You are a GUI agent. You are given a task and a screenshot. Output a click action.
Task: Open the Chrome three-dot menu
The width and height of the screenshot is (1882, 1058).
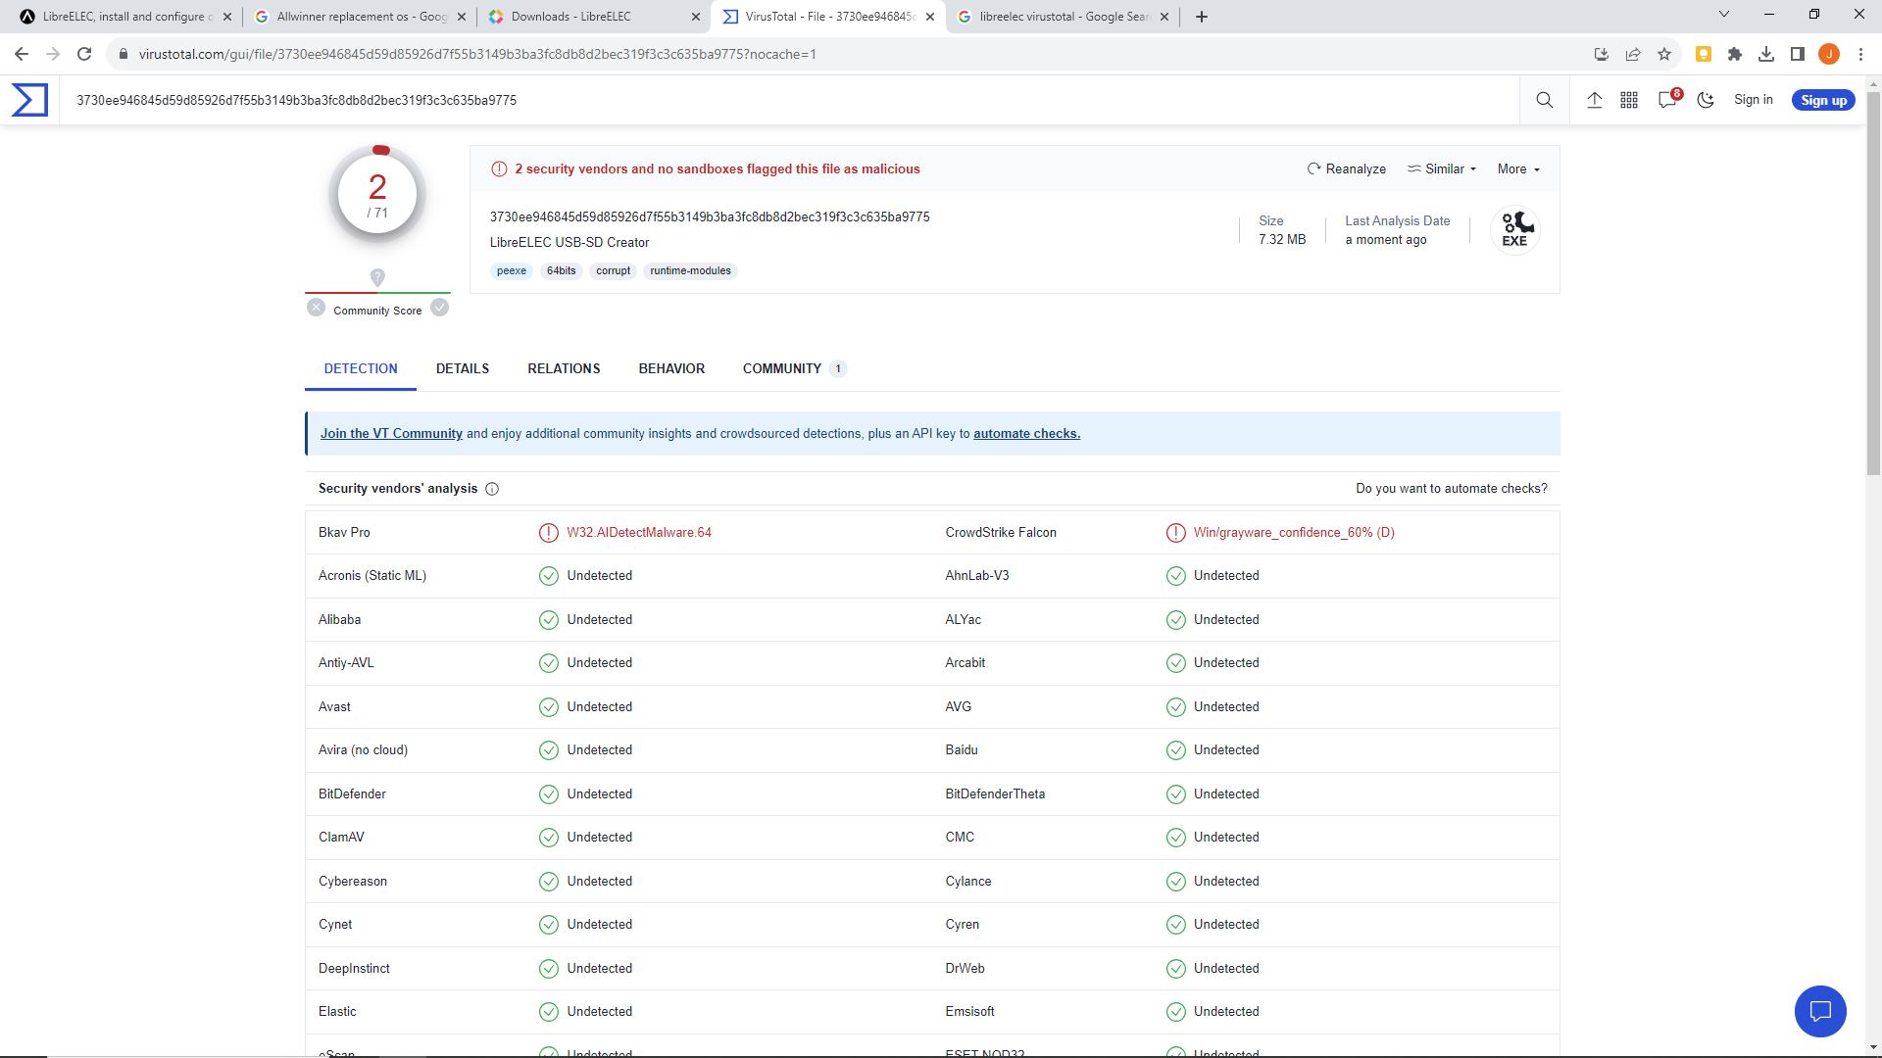(x=1860, y=54)
